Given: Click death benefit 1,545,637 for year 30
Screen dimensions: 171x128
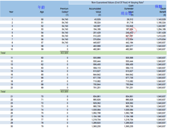Looking at the screenshot, I should tap(161, 126).
